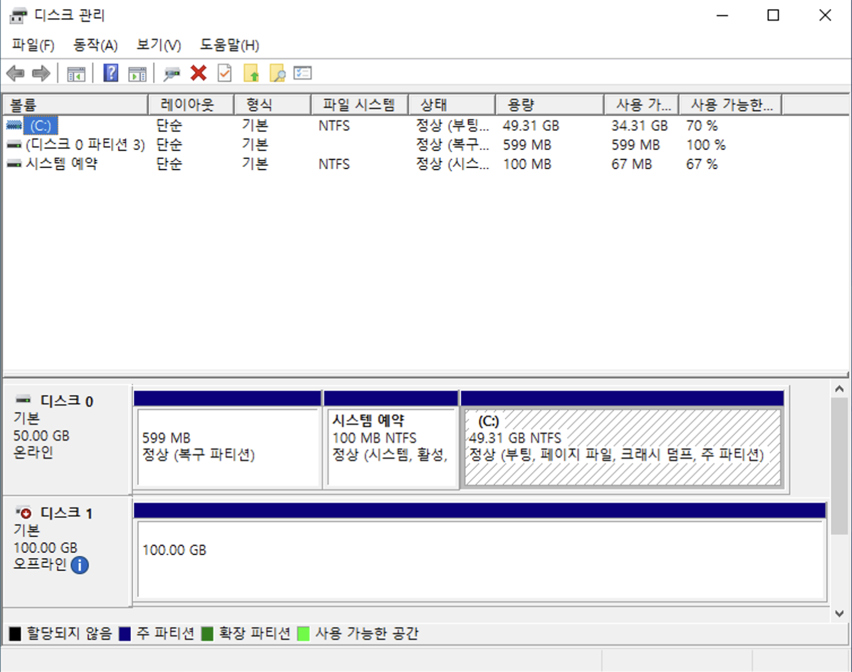This screenshot has width=852, height=672.
Task: Click the (C:) volume drive icon in list
Action: [x=14, y=125]
